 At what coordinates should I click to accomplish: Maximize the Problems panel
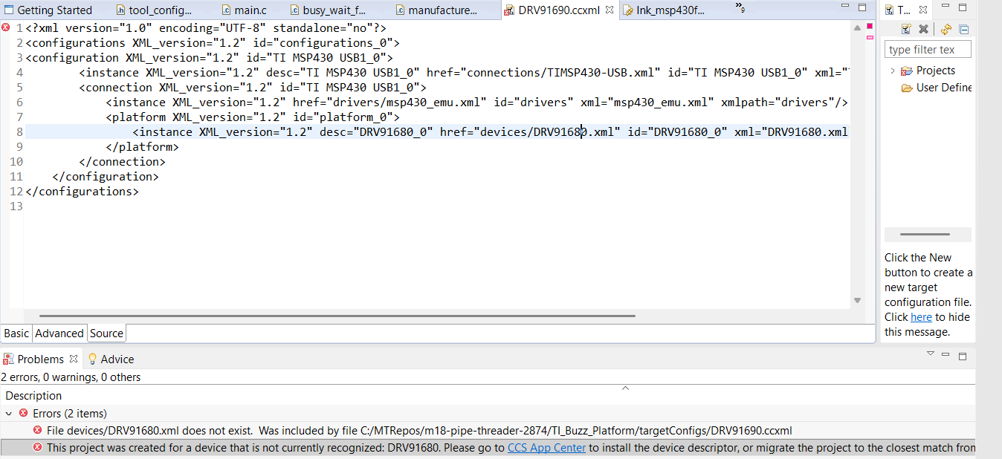(963, 356)
